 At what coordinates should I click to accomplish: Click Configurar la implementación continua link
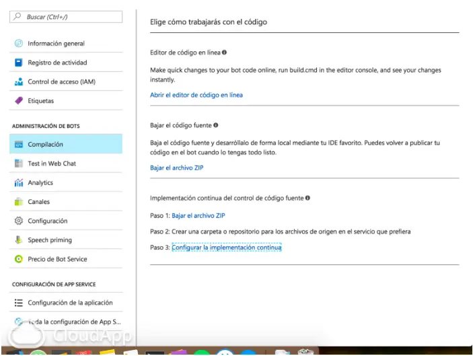pos(227,248)
